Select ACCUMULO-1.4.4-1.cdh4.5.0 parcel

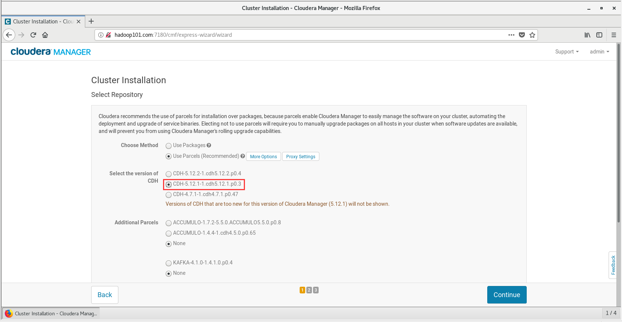tap(169, 233)
